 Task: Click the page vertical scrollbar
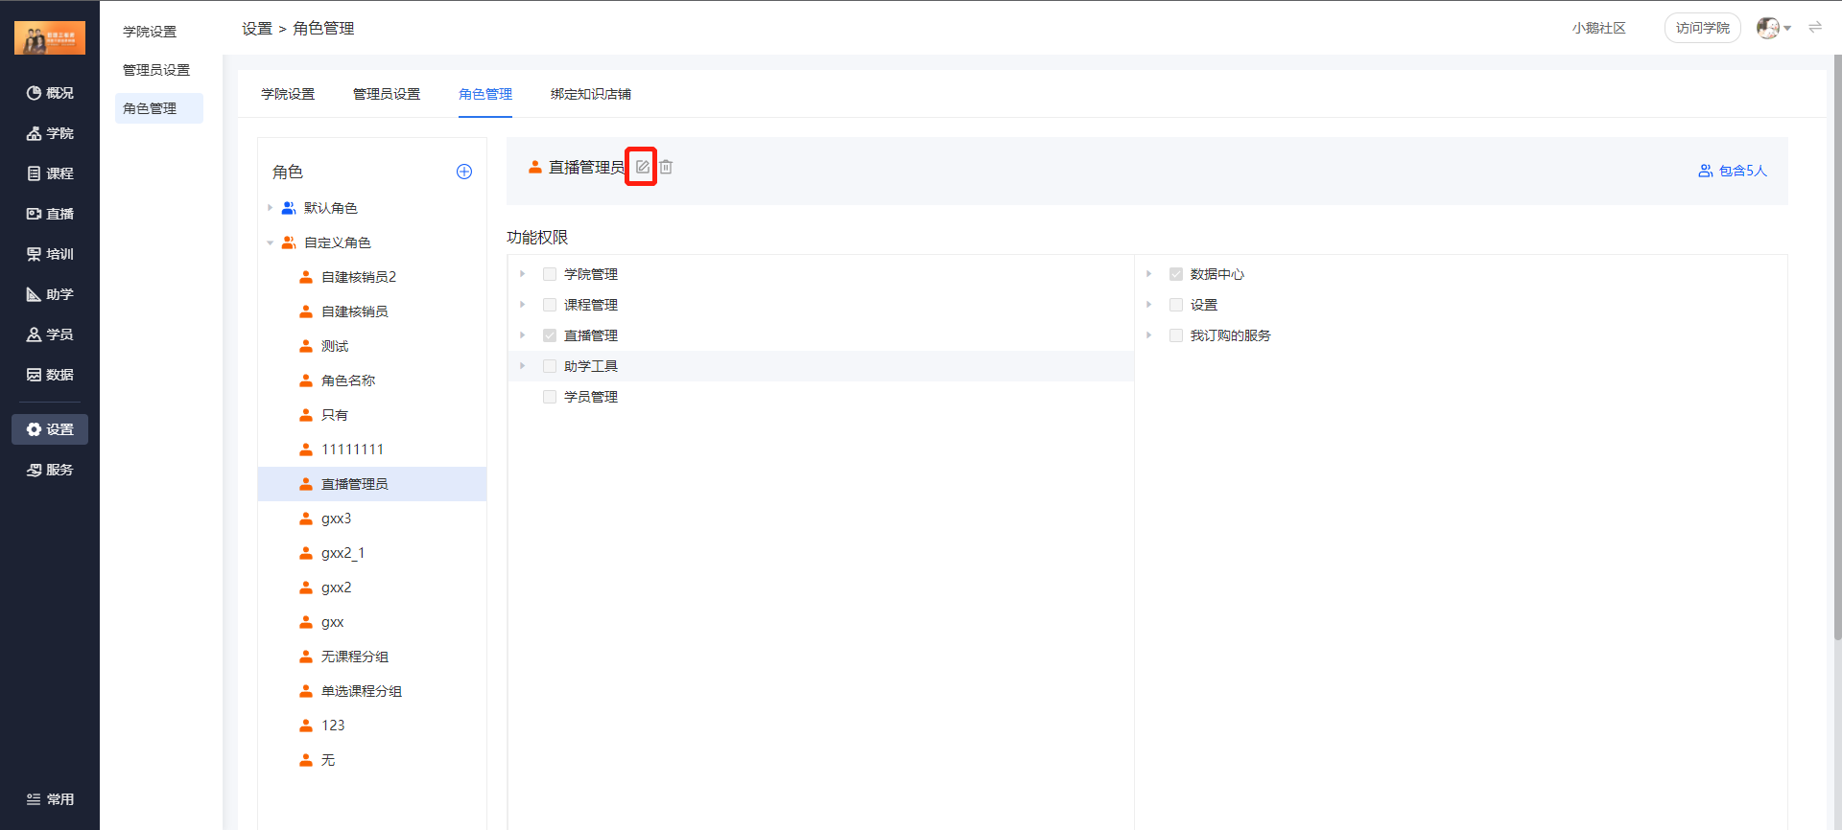point(1836,345)
